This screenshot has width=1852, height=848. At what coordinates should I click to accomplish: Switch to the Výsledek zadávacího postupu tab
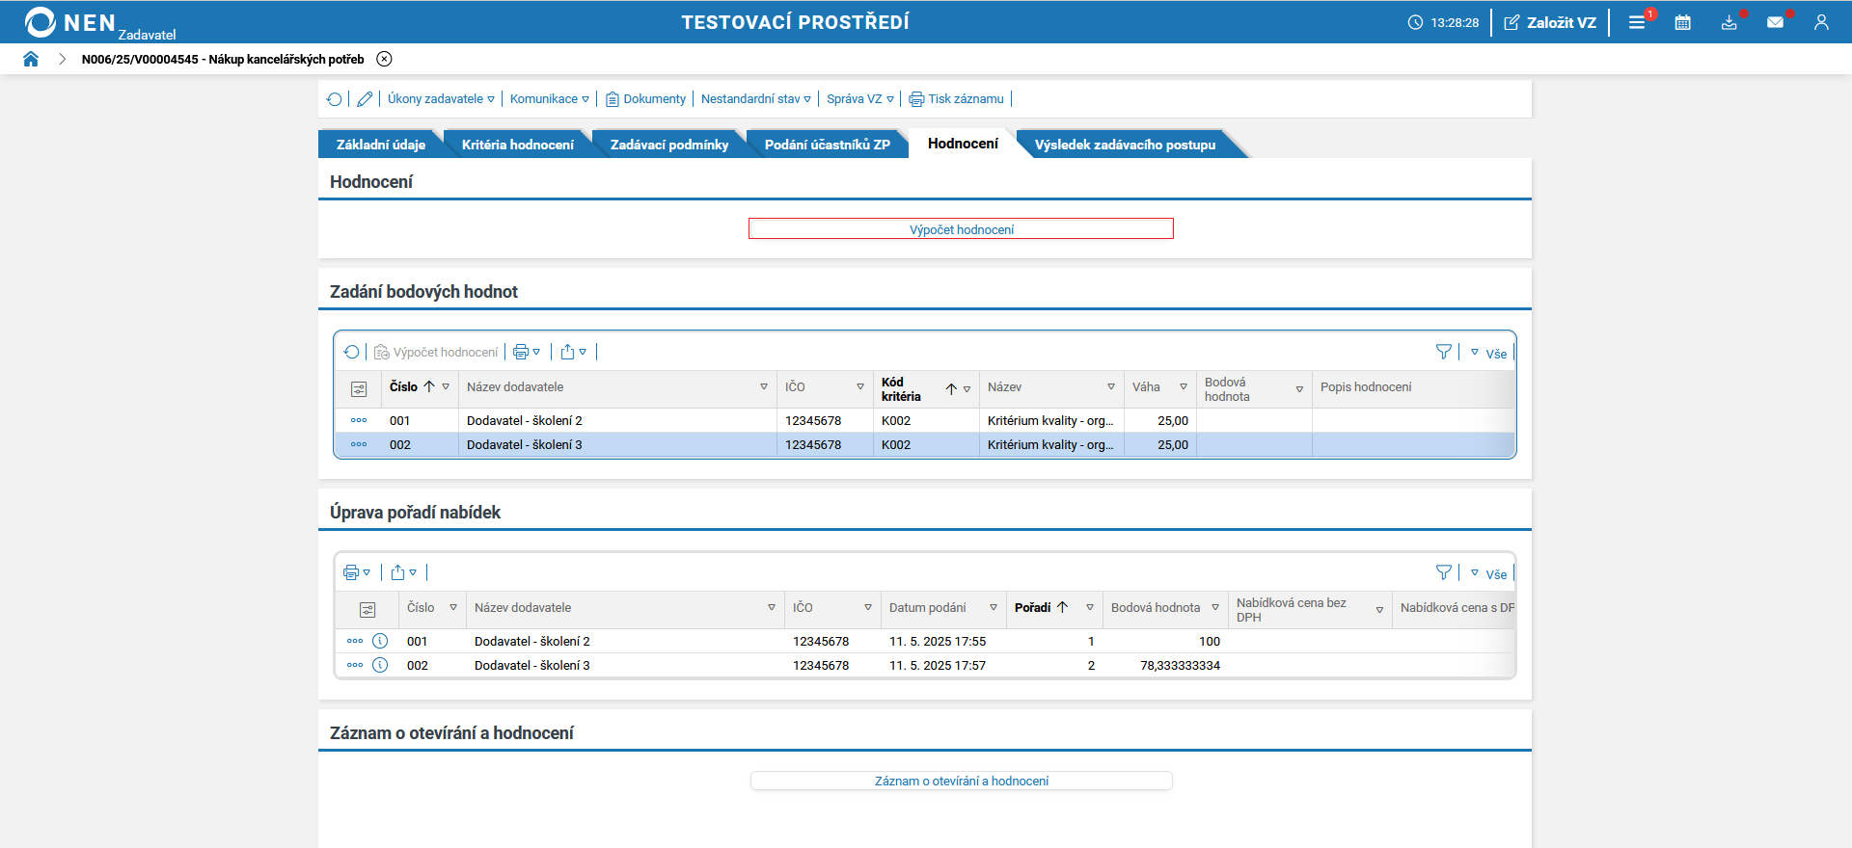[1125, 145]
